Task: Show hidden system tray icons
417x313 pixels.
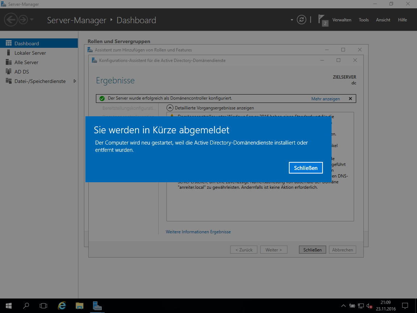Action: (343, 305)
